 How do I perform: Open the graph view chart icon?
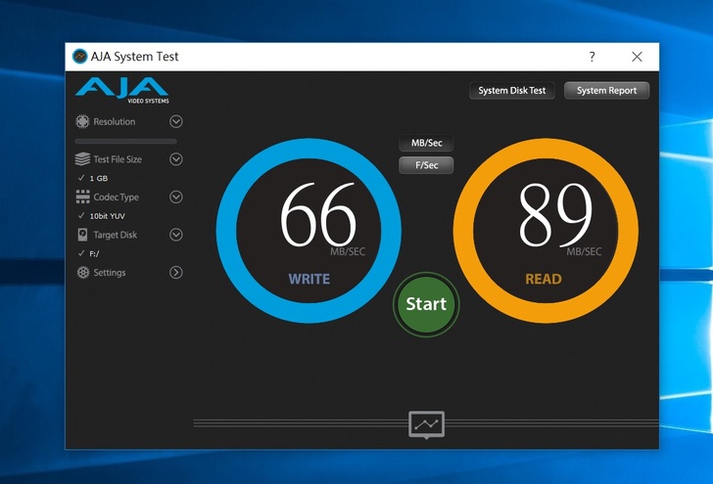426,424
